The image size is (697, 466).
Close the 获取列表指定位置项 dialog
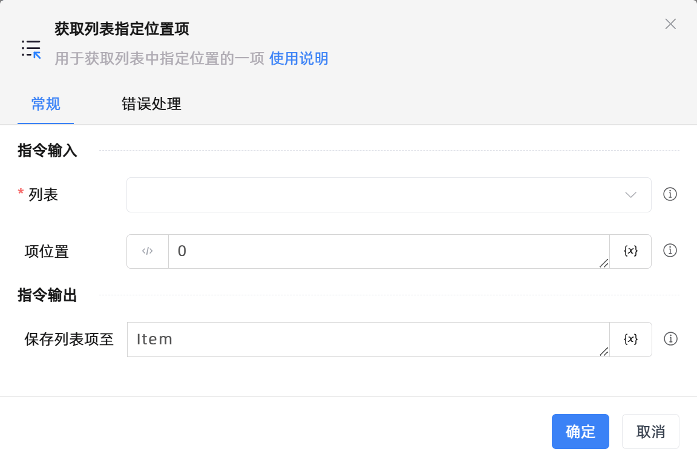pos(670,24)
